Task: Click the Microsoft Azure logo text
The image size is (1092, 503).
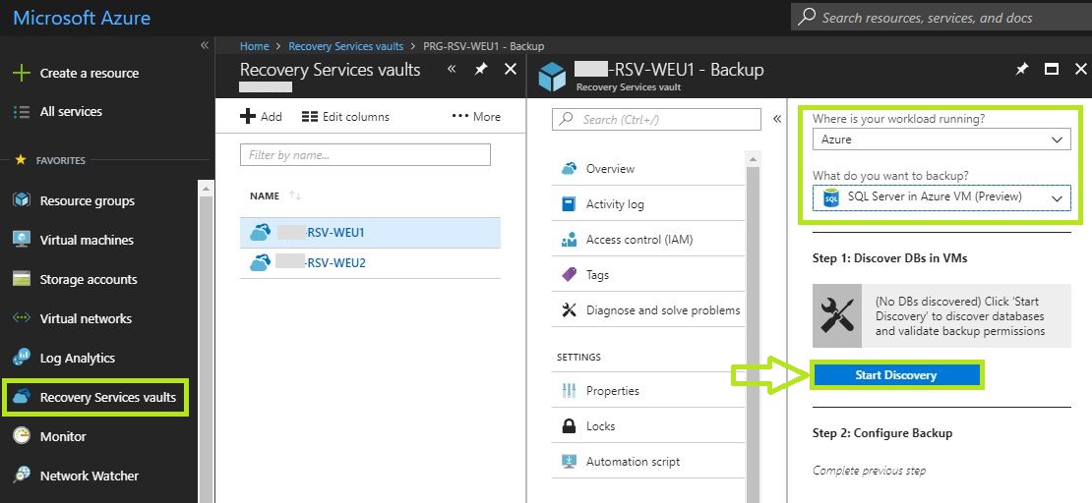Action: (x=82, y=18)
